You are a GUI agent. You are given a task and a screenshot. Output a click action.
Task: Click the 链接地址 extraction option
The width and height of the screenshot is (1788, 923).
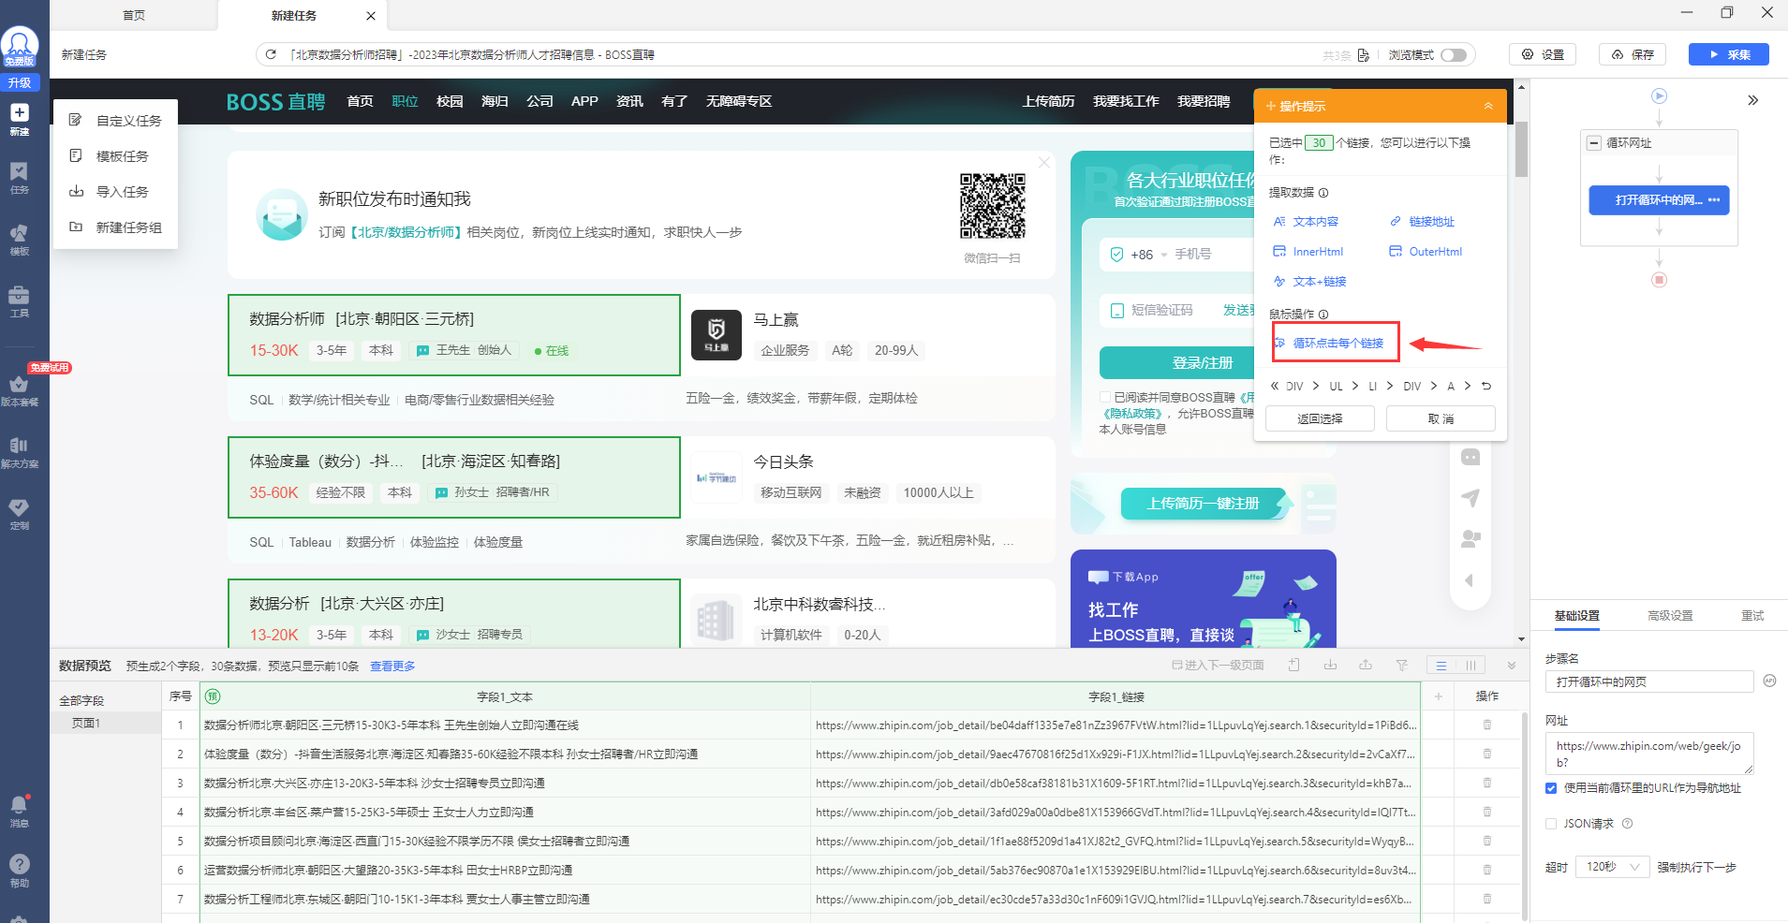click(1422, 222)
